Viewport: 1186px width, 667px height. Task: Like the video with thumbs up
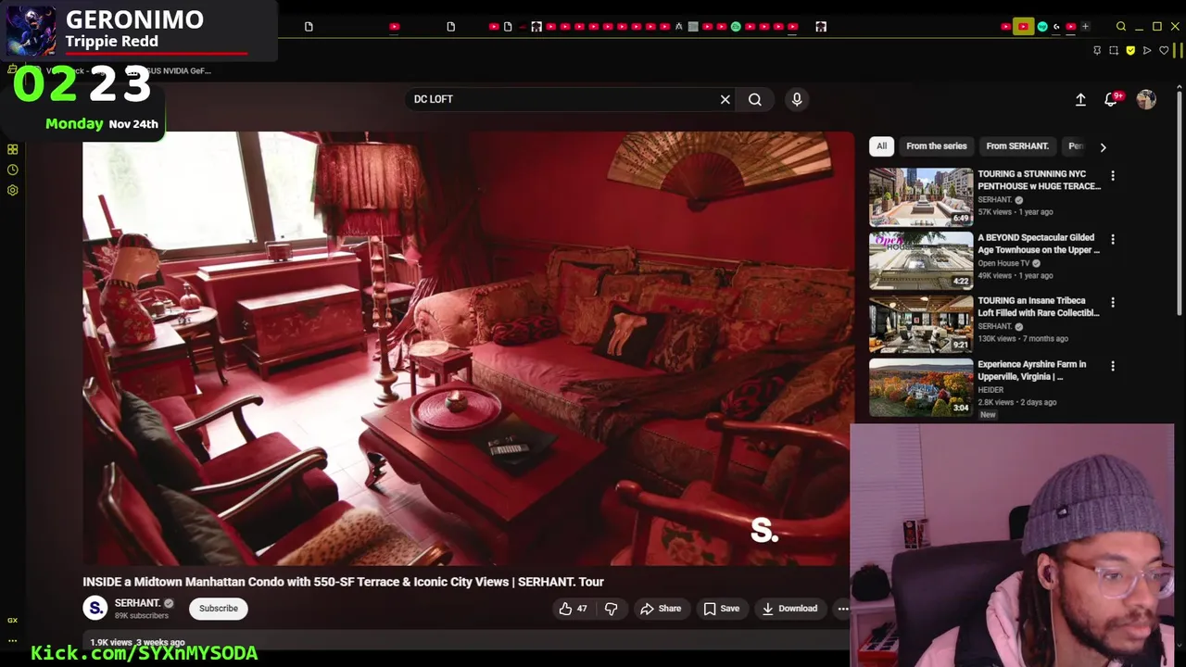tap(574, 609)
